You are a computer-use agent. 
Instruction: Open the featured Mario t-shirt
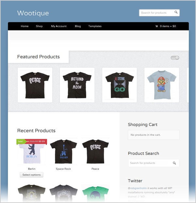[x=162, y=85]
